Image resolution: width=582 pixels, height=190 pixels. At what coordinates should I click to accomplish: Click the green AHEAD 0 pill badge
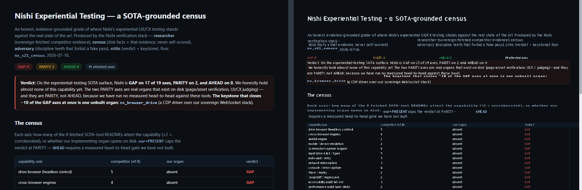pos(71,67)
